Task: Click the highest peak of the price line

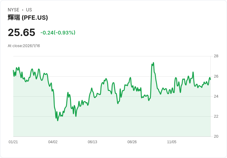Action: coord(153,63)
